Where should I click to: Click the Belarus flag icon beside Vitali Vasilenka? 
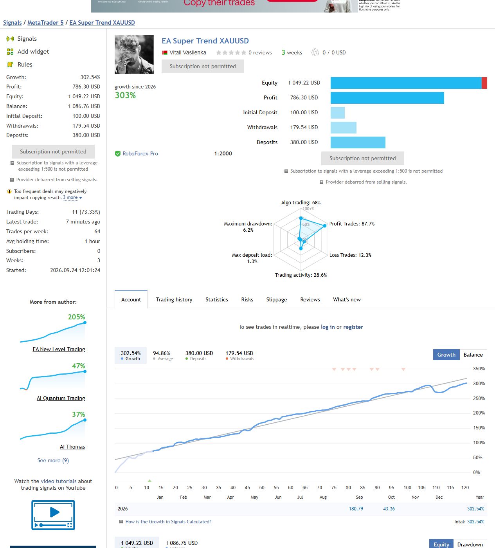(165, 53)
